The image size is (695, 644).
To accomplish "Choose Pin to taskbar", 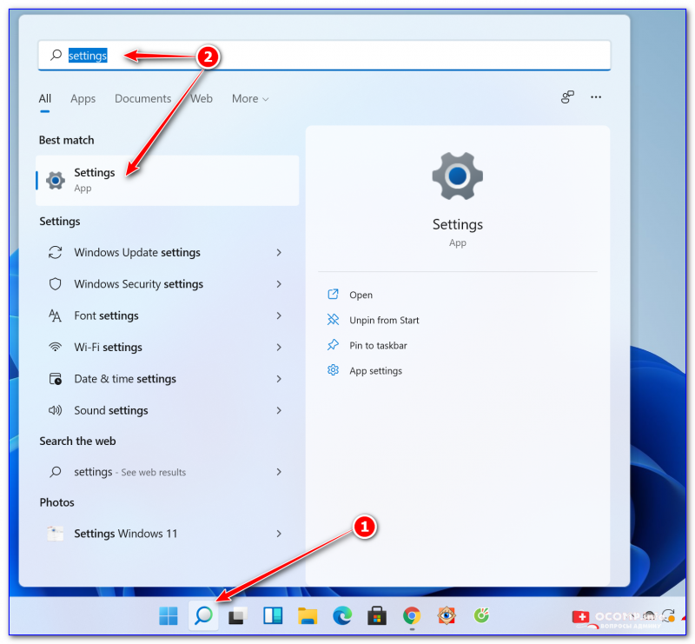I will pyautogui.click(x=378, y=346).
